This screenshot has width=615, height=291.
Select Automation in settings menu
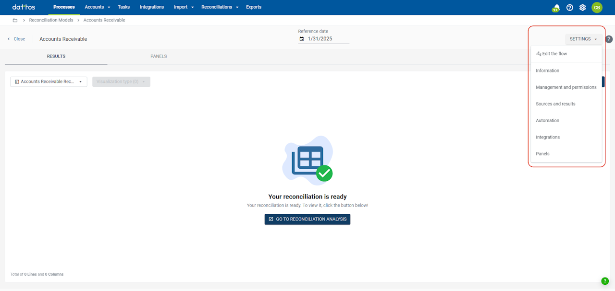(x=566, y=120)
